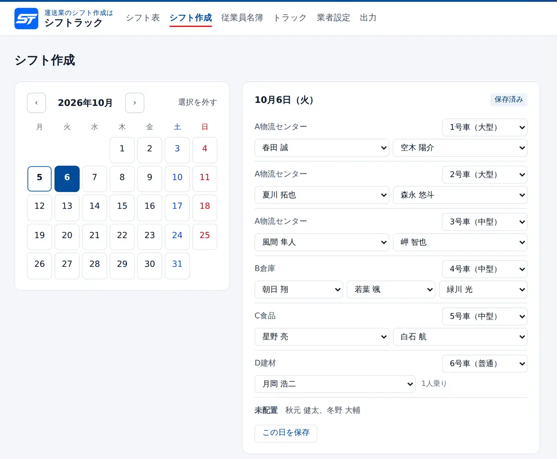Open the 従業員名簿 tab
This screenshot has height=459, width=557.
242,18
